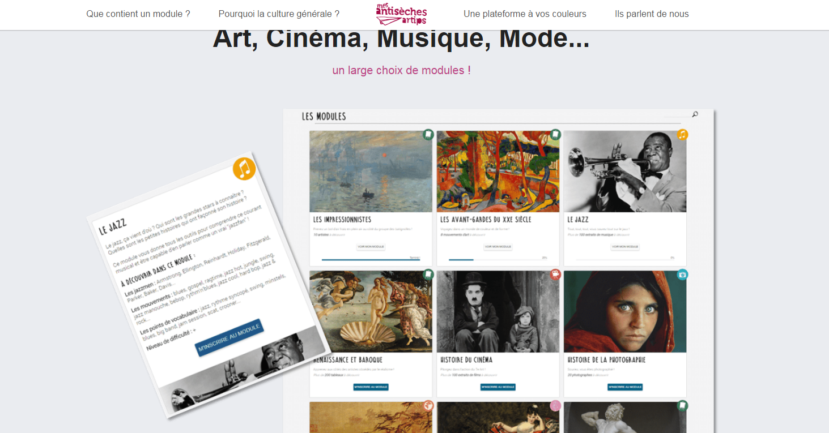Click the blue photo badge on Histoire de la Photographie
829x433 pixels.
point(682,275)
